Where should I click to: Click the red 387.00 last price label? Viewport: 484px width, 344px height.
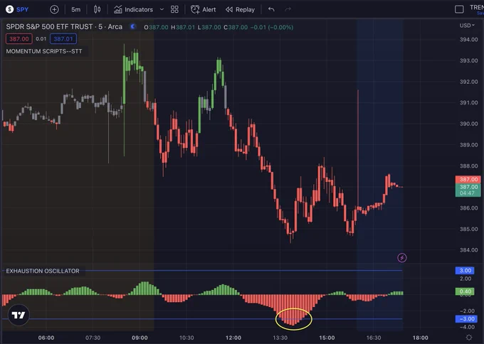pyautogui.click(x=468, y=179)
